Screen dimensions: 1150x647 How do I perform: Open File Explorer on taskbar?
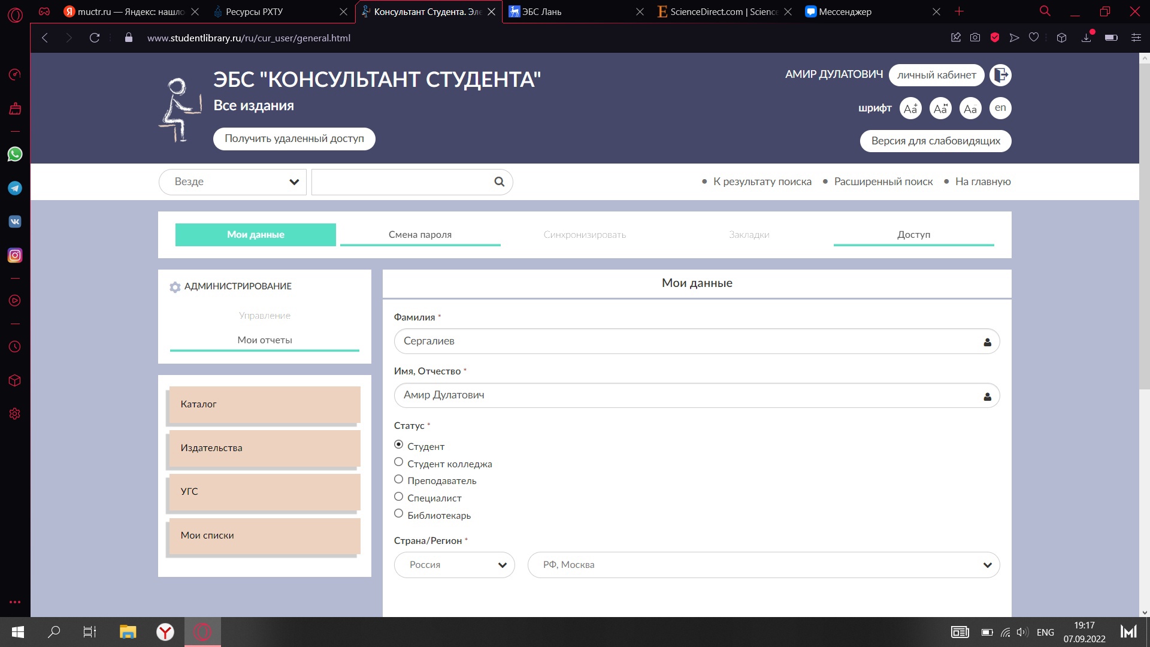tap(128, 632)
